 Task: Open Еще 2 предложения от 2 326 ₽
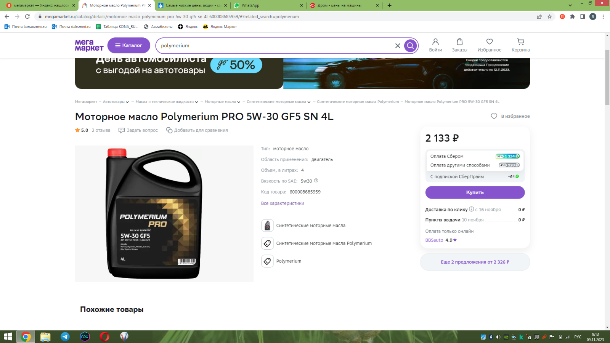coord(475,262)
